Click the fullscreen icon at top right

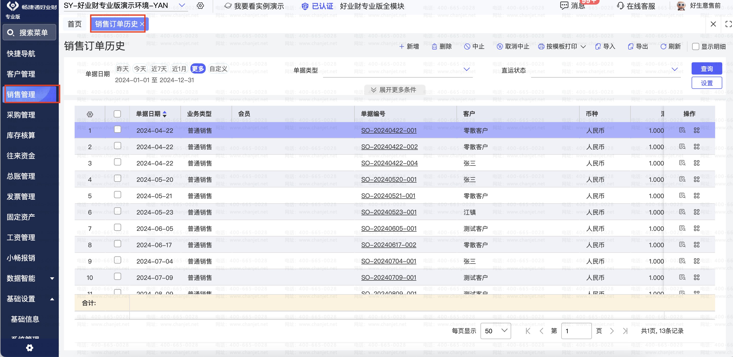tap(728, 24)
